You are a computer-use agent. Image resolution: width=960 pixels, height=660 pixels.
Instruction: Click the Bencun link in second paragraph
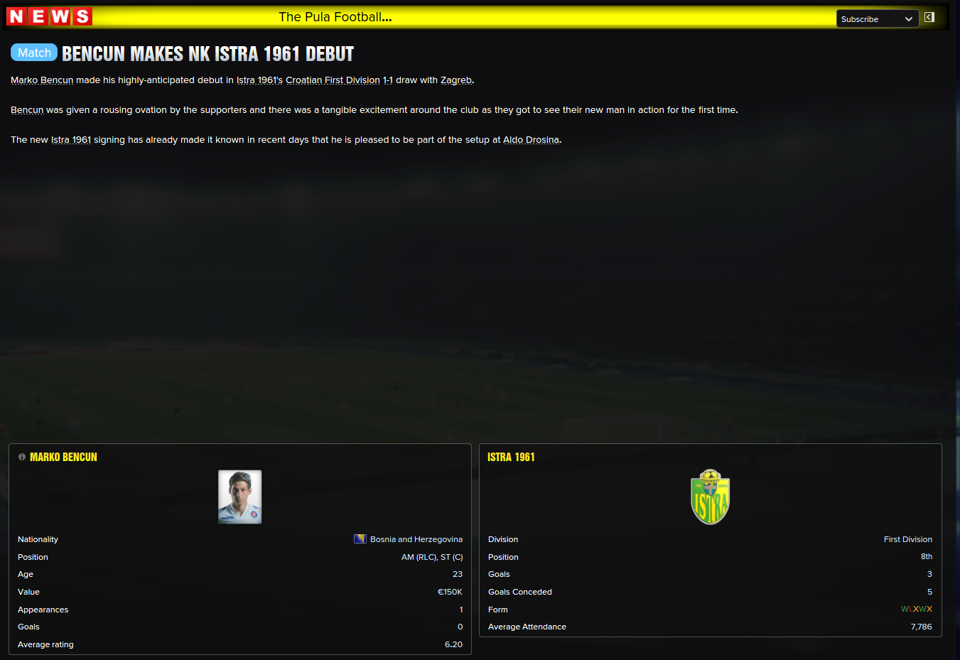(27, 110)
